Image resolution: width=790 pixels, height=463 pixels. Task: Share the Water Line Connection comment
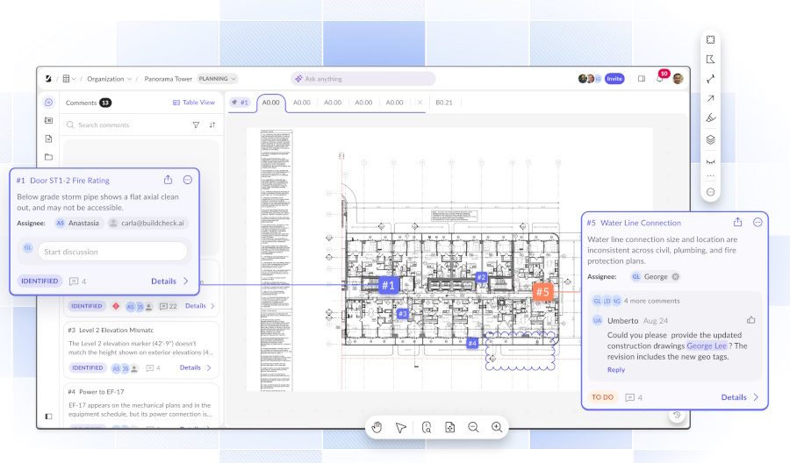[737, 223]
